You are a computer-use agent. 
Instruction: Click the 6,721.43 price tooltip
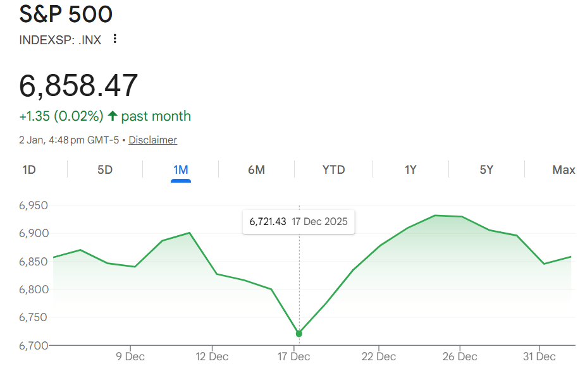[299, 222]
